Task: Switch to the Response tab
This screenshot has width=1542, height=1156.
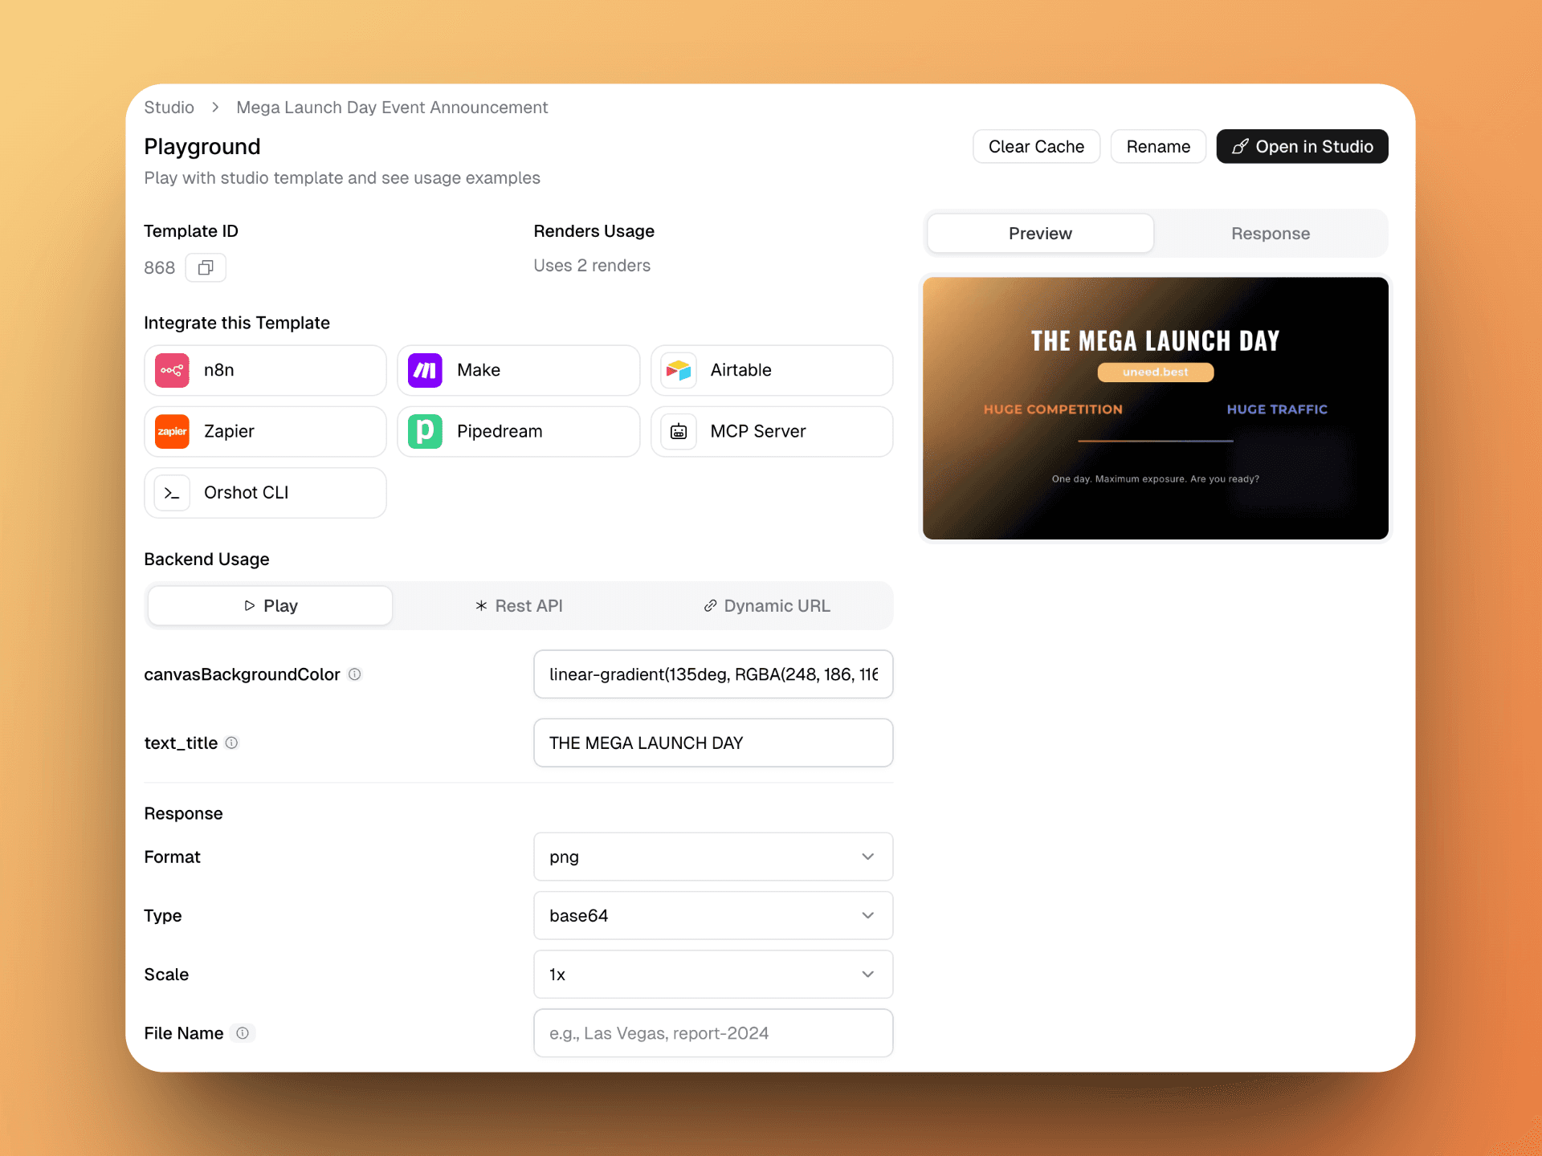Action: click(1270, 233)
